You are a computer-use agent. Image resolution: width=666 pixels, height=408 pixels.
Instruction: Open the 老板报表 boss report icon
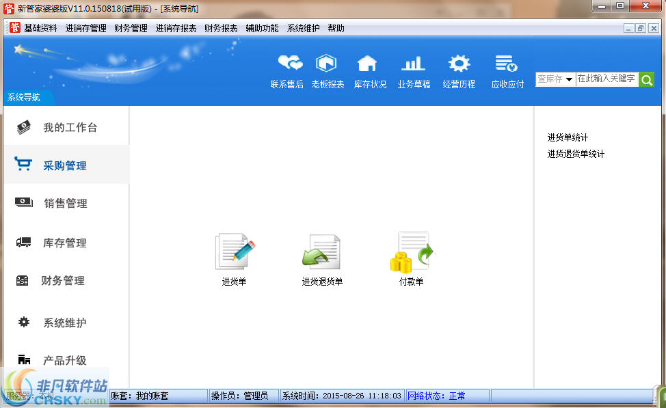pos(327,70)
